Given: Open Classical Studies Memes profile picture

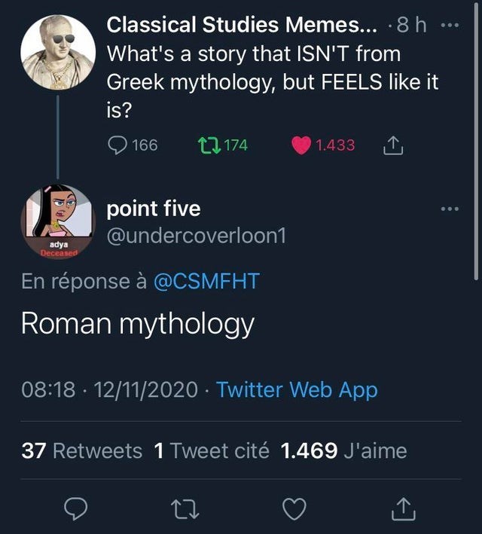Looking at the screenshot, I should [58, 51].
